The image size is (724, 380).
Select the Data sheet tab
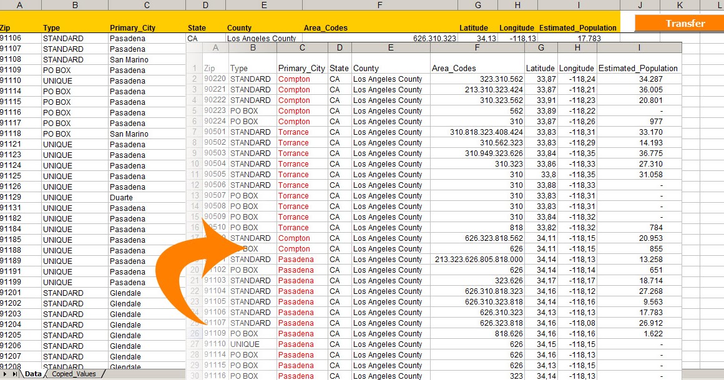tap(33, 373)
